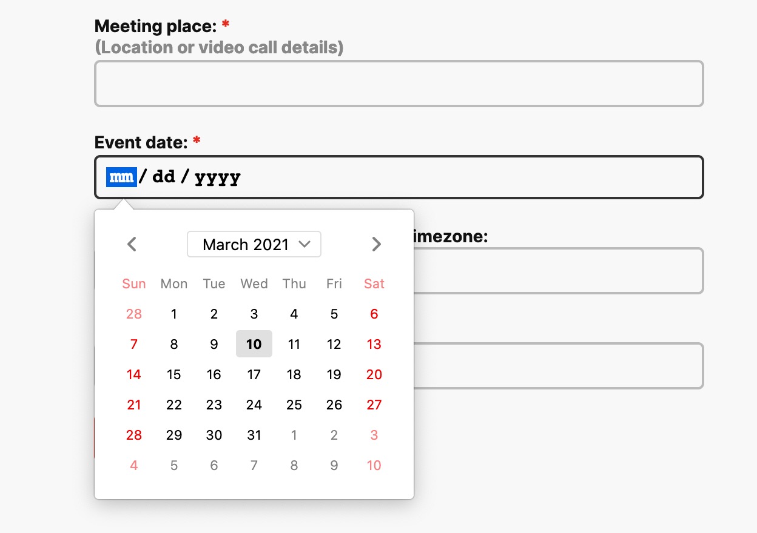
Task: Pick Saturday March 6
Action: 374,314
